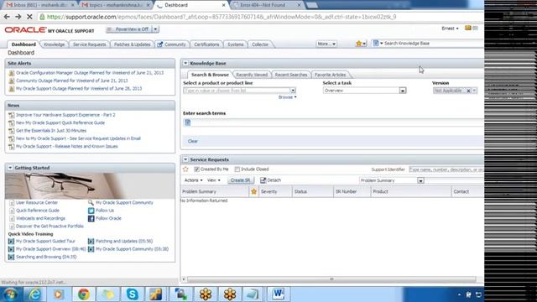537x302 pixels.
Task: Switch to the Community tab
Action: [x=171, y=44]
